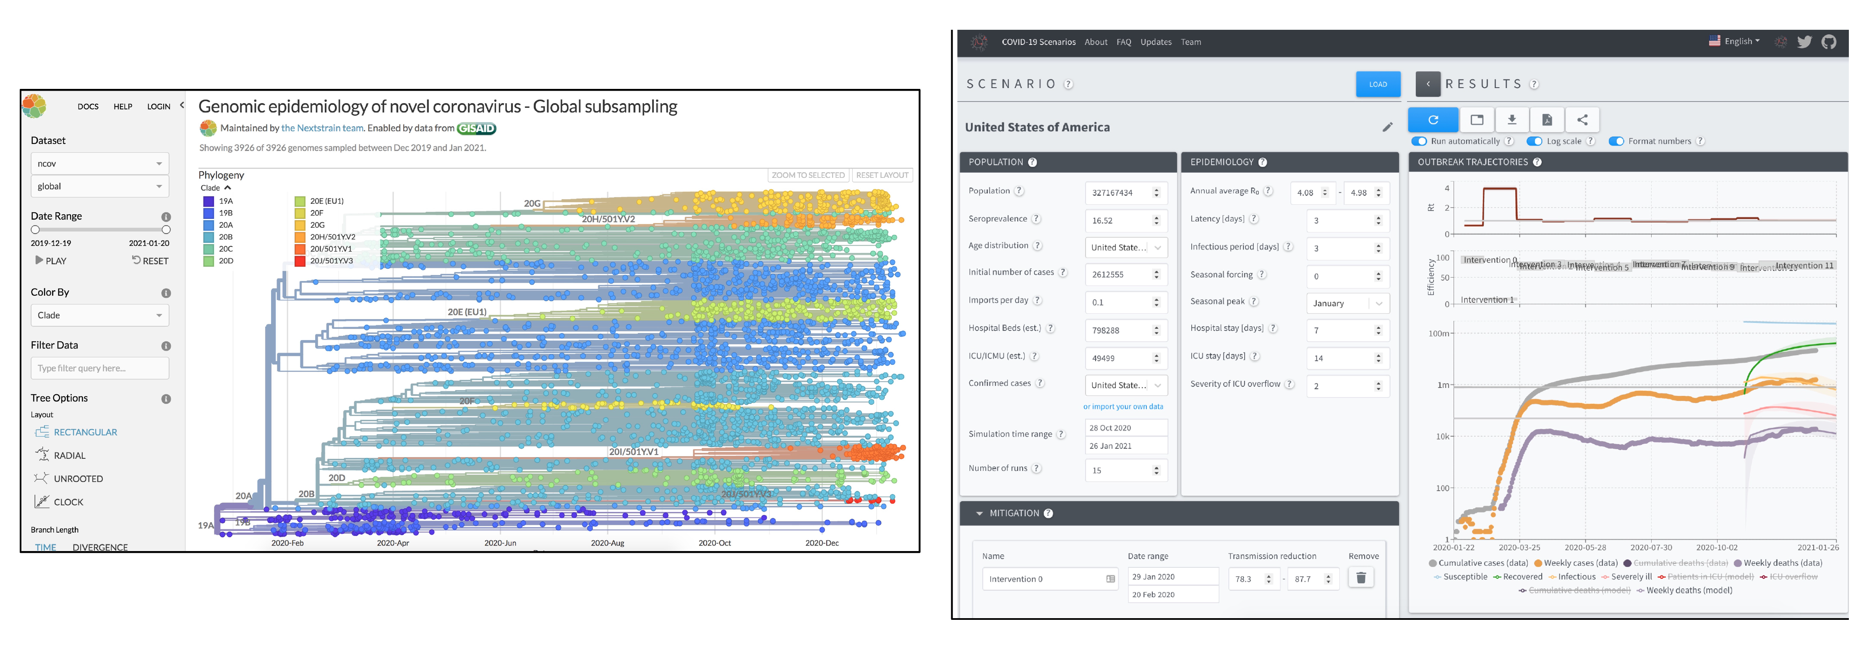The width and height of the screenshot is (1869, 645).
Task: Open the Seasonal peak January dropdown
Action: pos(1347,304)
